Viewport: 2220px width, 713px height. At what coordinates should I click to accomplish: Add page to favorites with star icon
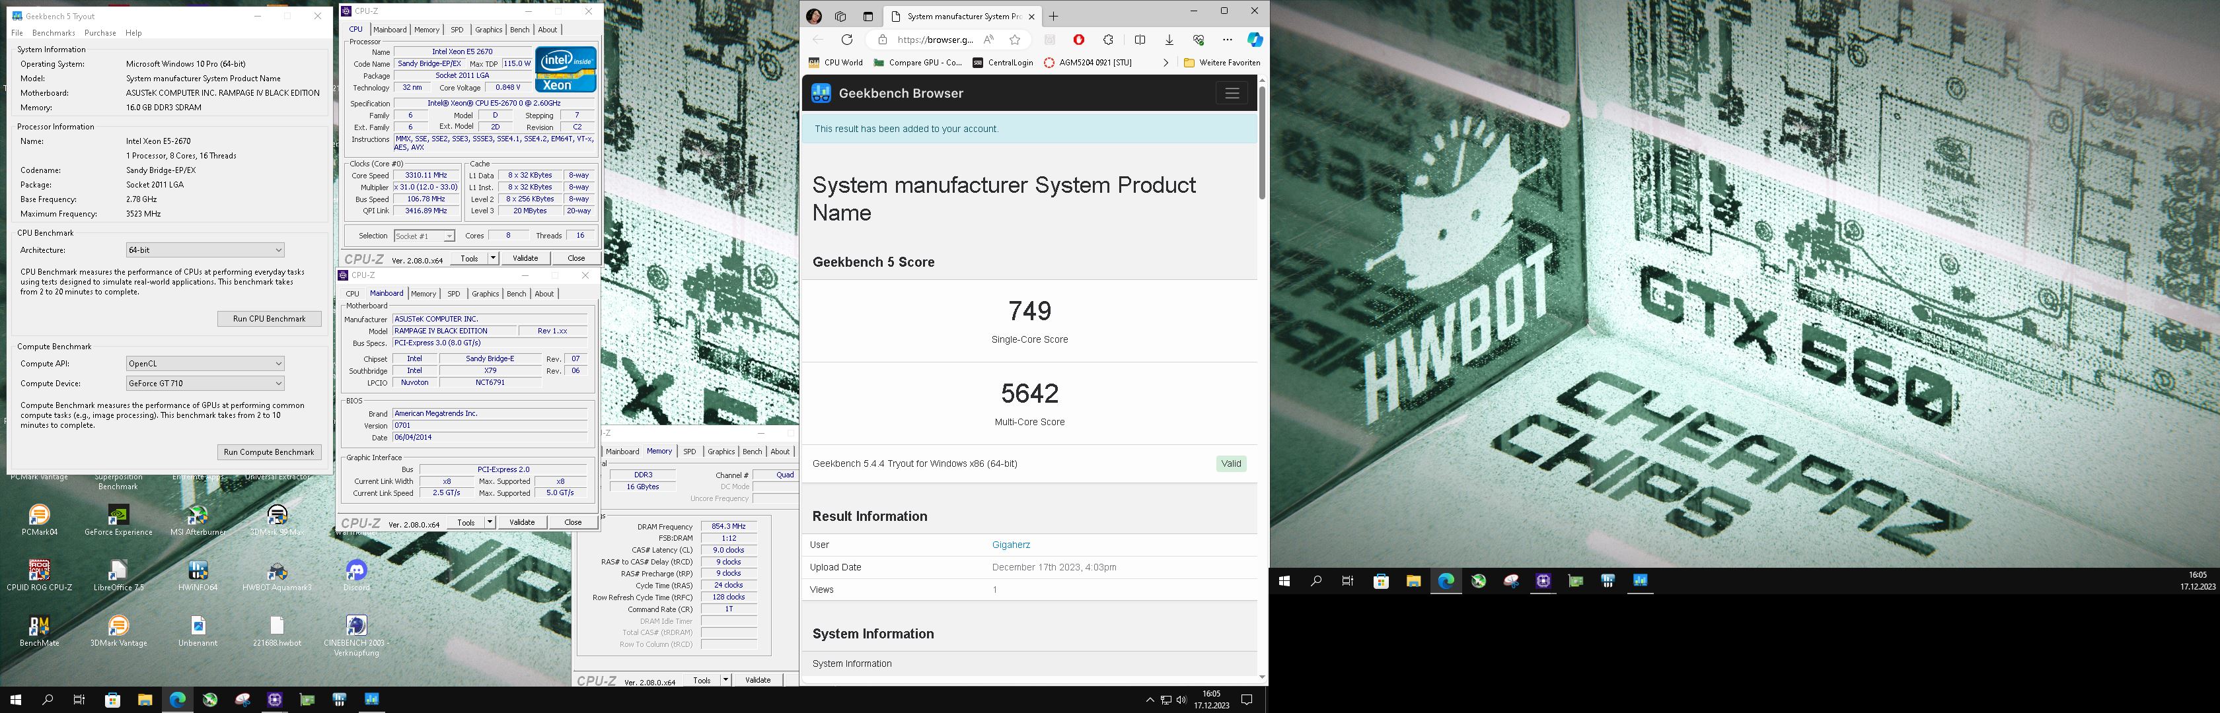pos(1014,40)
